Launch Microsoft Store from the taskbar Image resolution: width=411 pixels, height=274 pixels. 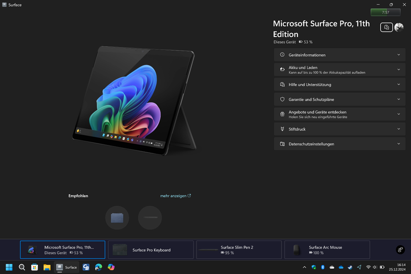tap(34, 267)
